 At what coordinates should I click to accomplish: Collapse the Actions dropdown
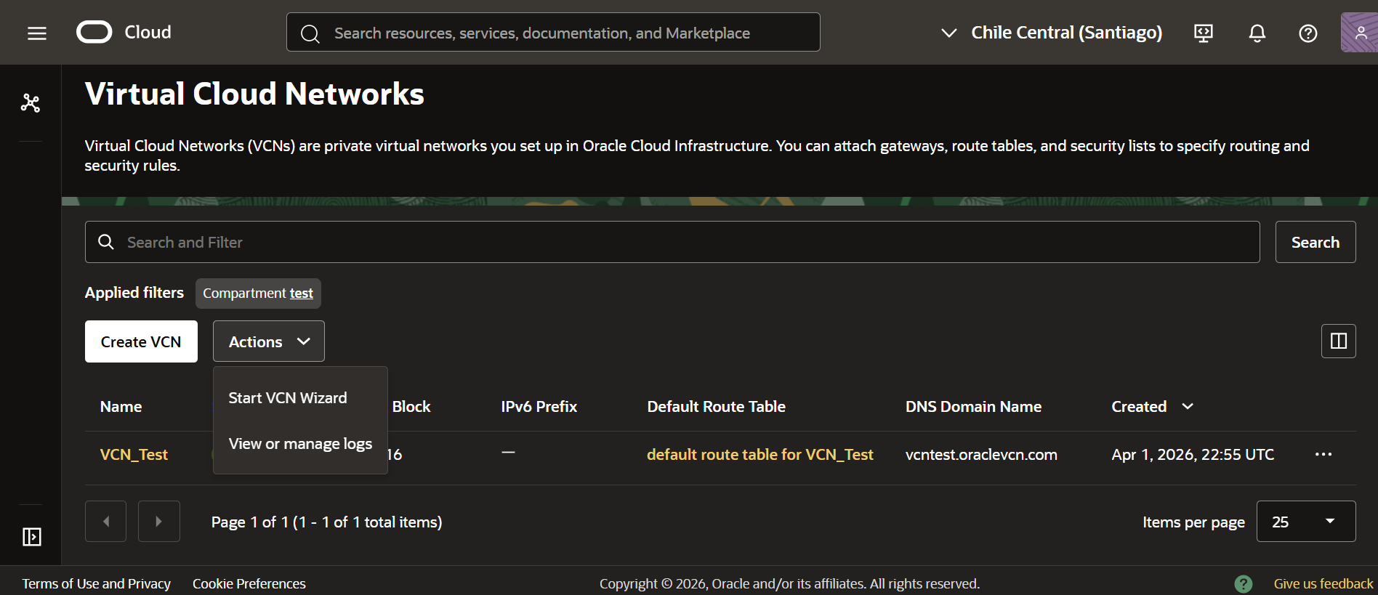click(x=269, y=341)
